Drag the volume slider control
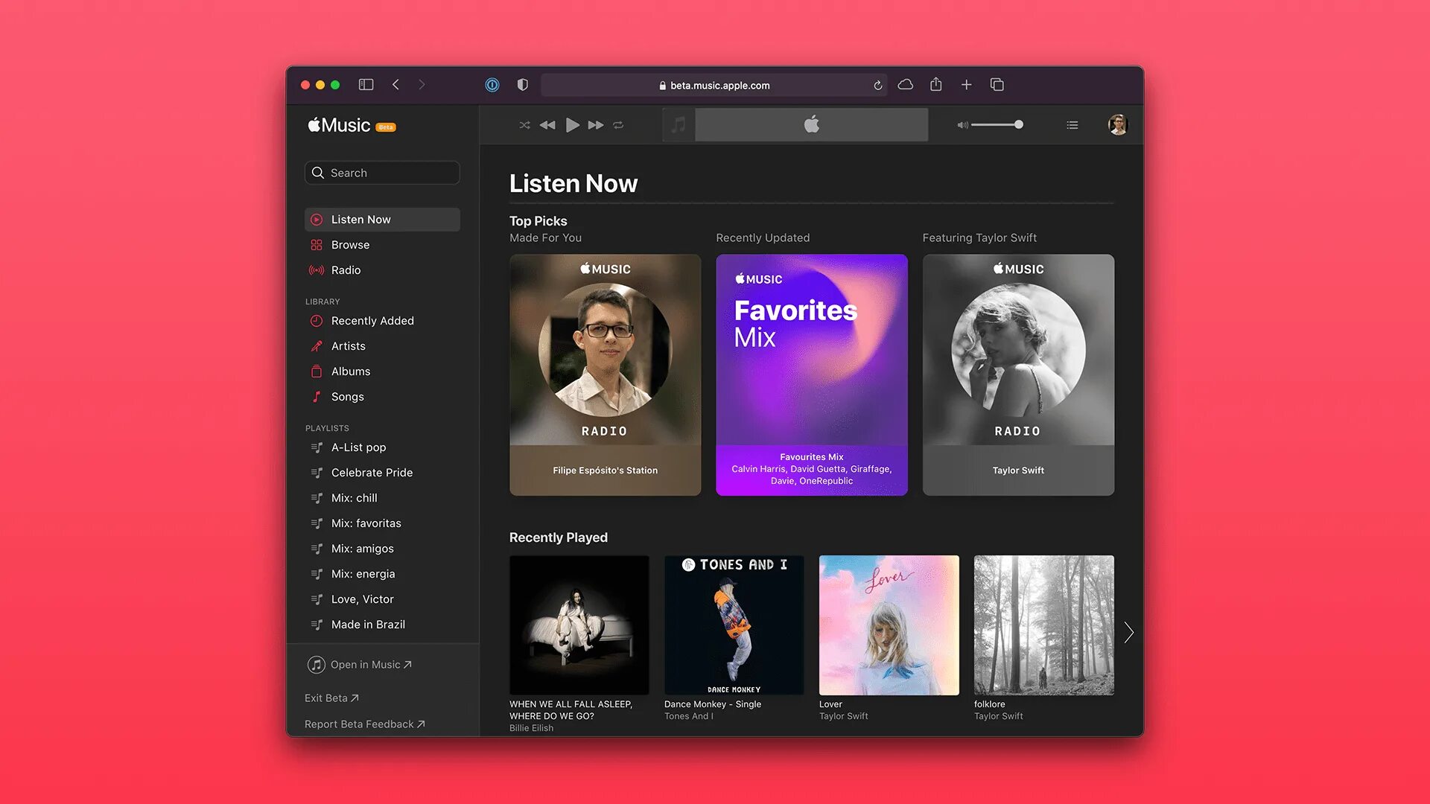1430x804 pixels. [x=1018, y=124]
